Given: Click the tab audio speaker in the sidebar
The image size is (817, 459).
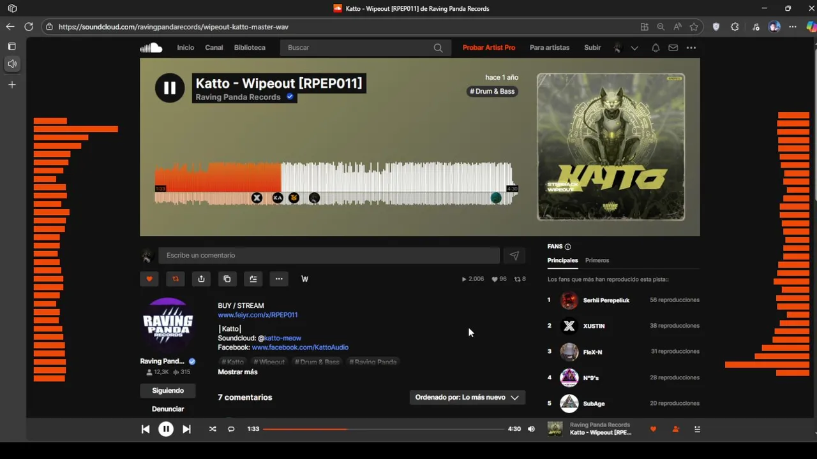Looking at the screenshot, I should pyautogui.click(x=12, y=64).
